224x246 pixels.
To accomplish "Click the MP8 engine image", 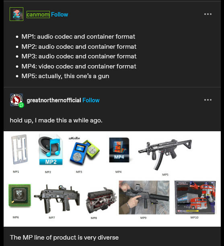I will (101, 200).
